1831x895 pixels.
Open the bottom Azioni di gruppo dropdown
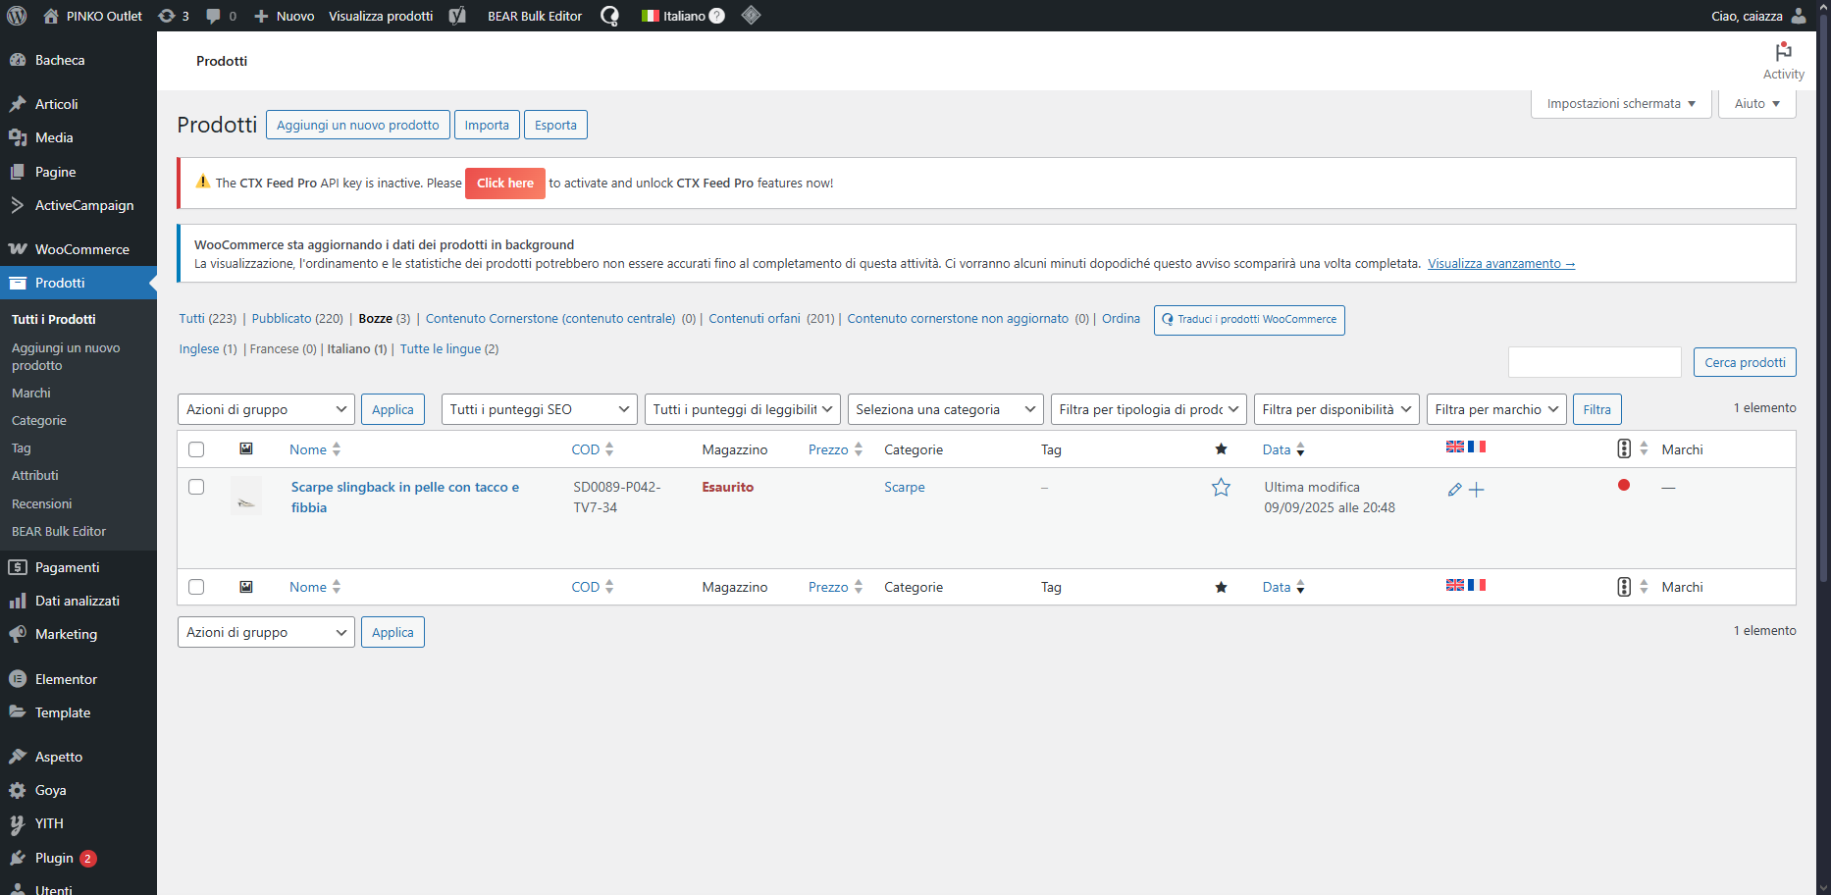pyautogui.click(x=266, y=632)
